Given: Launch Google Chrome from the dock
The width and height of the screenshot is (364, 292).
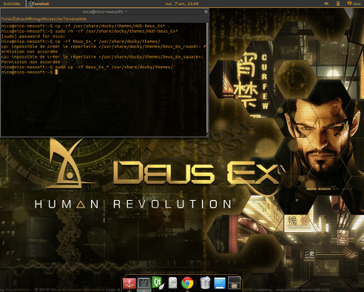Looking at the screenshot, I should [187, 283].
